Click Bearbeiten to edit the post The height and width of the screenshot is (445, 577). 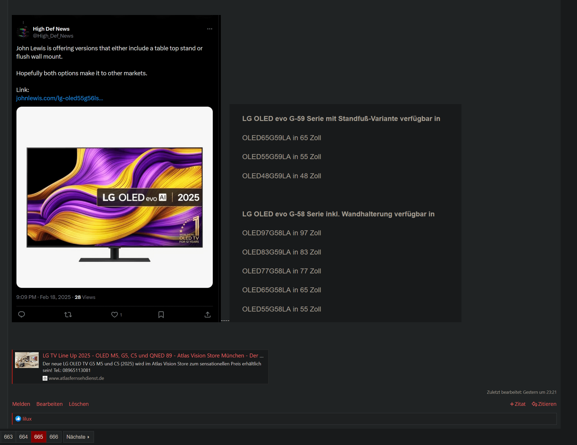[49, 404]
